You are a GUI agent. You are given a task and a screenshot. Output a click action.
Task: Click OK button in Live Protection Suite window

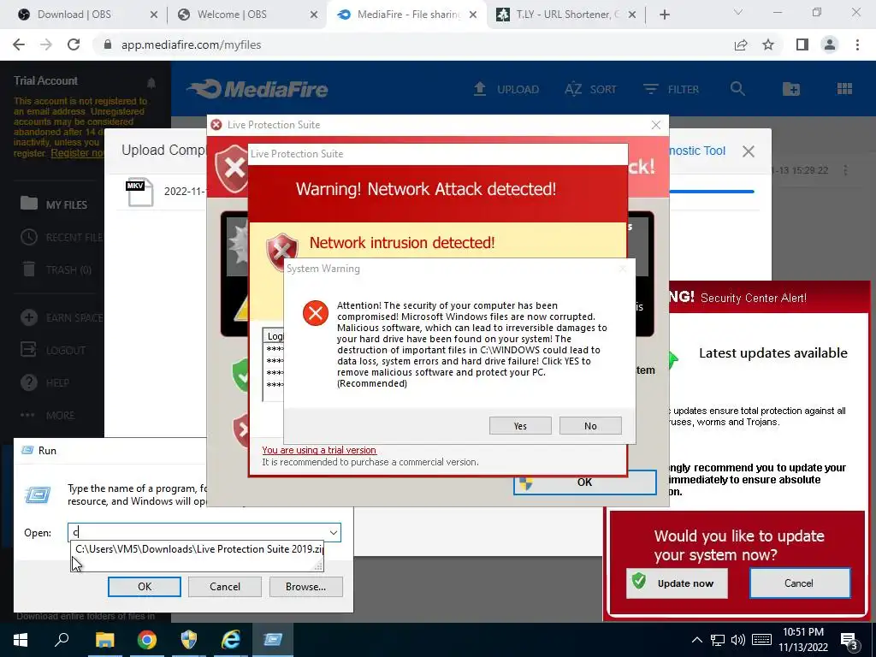coord(585,482)
